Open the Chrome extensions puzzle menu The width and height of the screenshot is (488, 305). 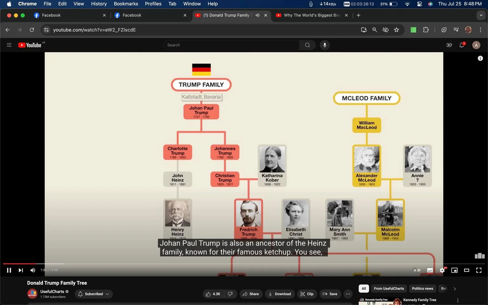point(426,30)
